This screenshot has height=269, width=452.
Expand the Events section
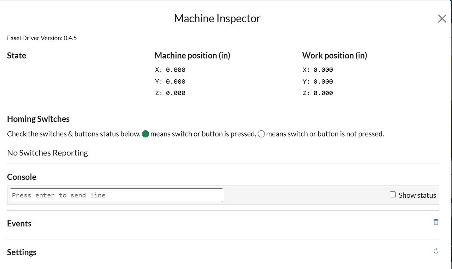(x=19, y=223)
